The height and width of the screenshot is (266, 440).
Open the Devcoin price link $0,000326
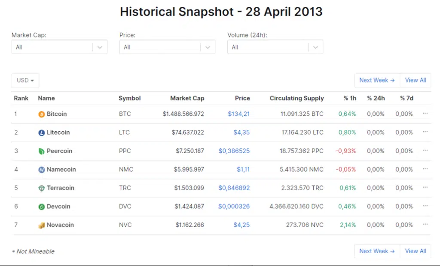234,207
